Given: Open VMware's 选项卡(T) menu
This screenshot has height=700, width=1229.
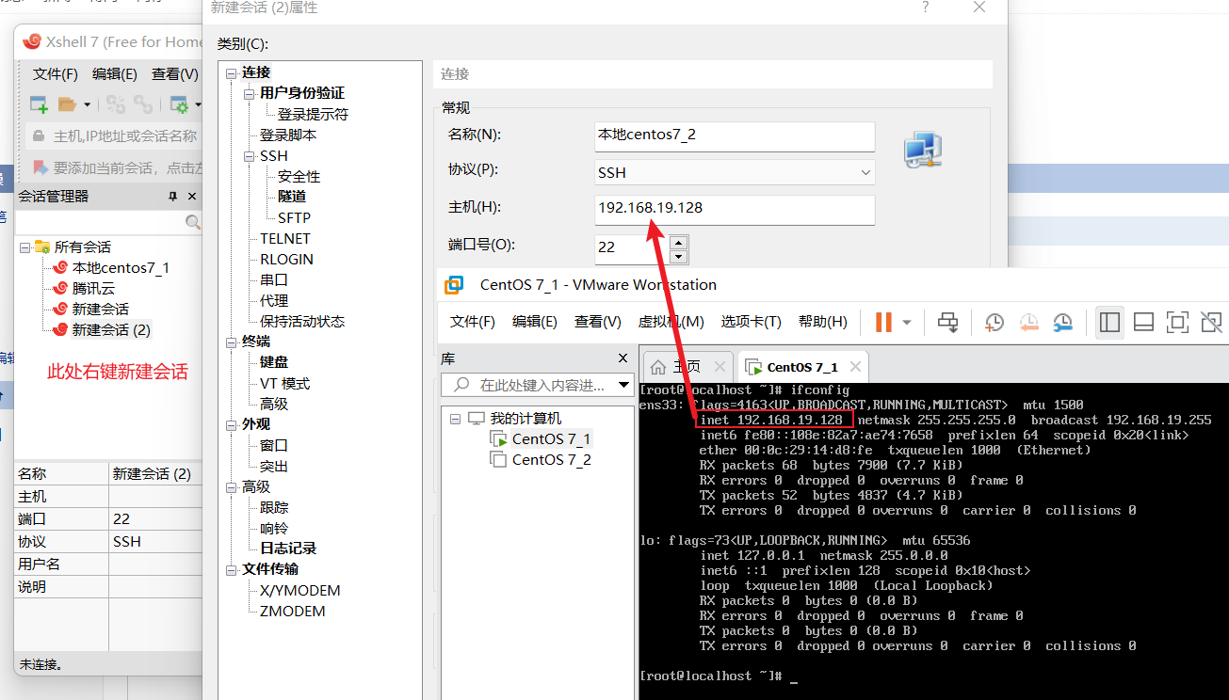Looking at the screenshot, I should tap(752, 322).
